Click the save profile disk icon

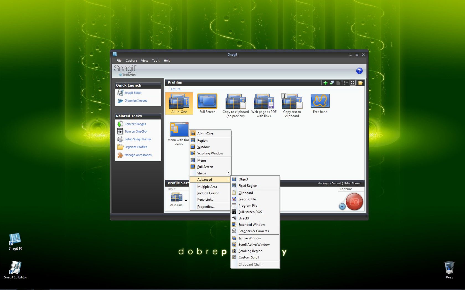pos(338,83)
